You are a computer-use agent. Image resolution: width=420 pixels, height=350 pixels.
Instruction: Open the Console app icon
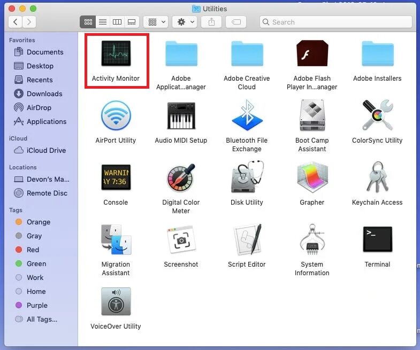coord(116,177)
